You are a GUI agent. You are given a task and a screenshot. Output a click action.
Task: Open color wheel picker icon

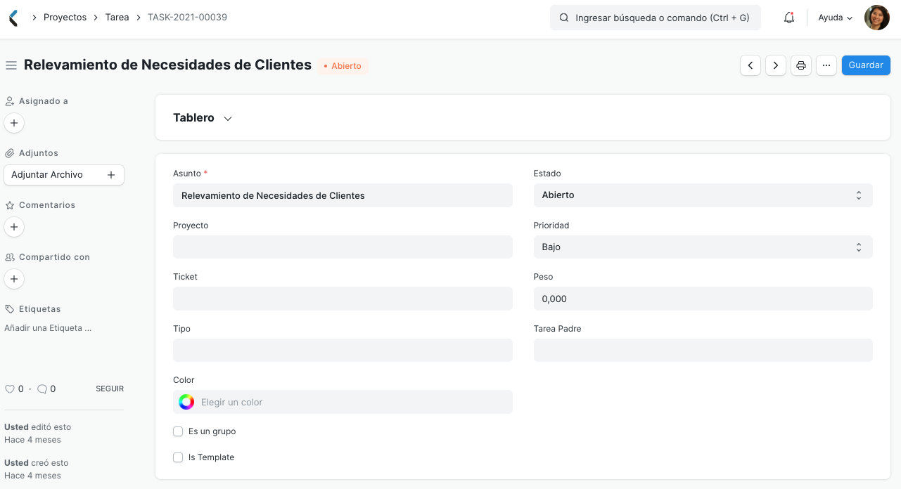click(x=186, y=402)
